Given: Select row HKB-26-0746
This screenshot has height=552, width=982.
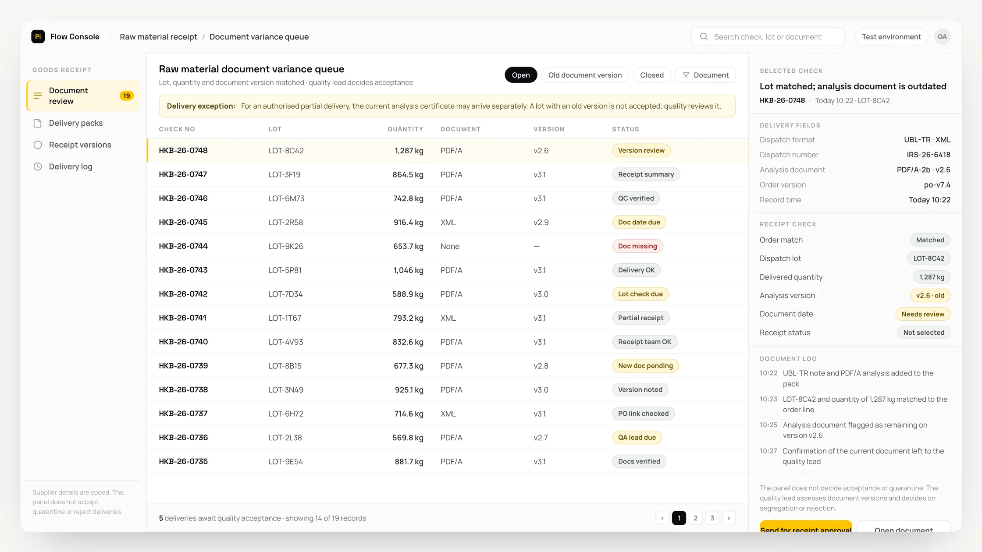Looking at the screenshot, I should point(447,198).
